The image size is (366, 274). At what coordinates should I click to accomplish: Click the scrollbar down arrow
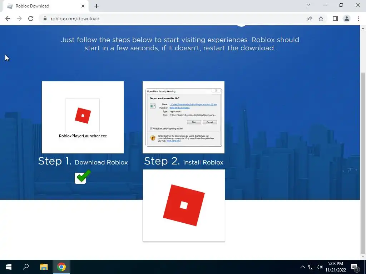coord(363,257)
